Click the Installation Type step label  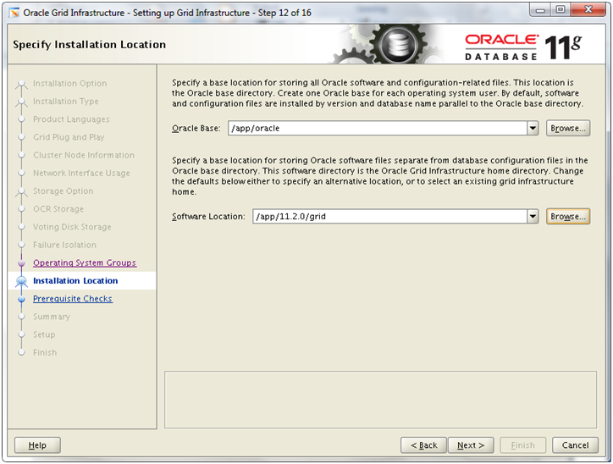click(x=66, y=102)
